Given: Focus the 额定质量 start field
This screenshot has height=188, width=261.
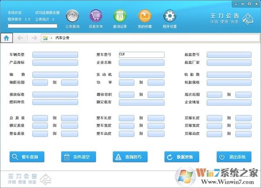Looking at the screenshot, I should [x=40, y=126].
